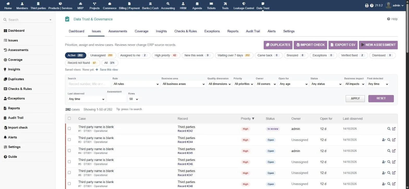Open the Status filter dropdown

(326, 84)
